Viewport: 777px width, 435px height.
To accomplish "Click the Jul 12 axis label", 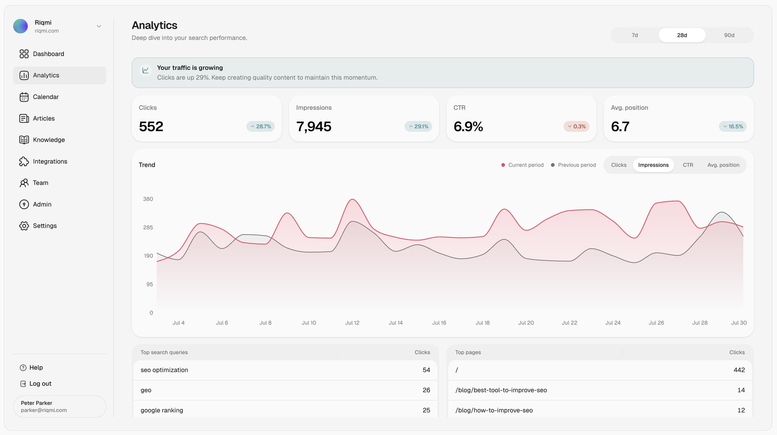I will (352, 323).
